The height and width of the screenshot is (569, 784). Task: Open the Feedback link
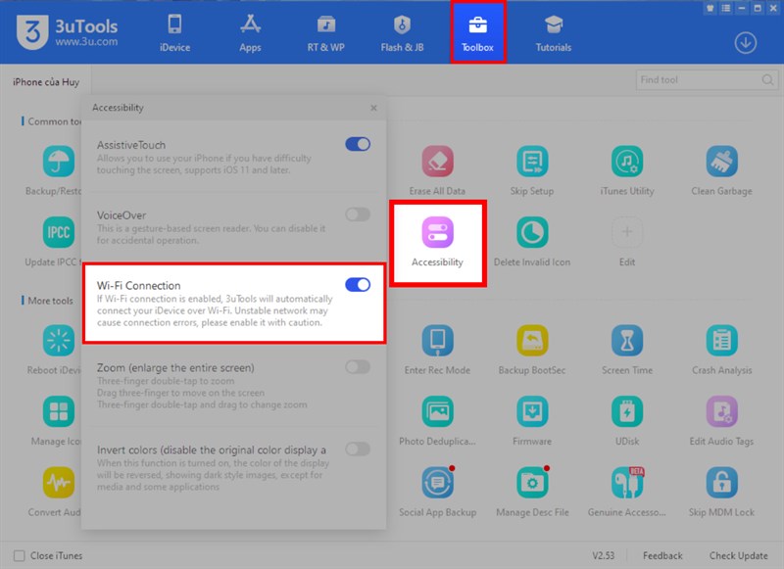[x=662, y=555]
